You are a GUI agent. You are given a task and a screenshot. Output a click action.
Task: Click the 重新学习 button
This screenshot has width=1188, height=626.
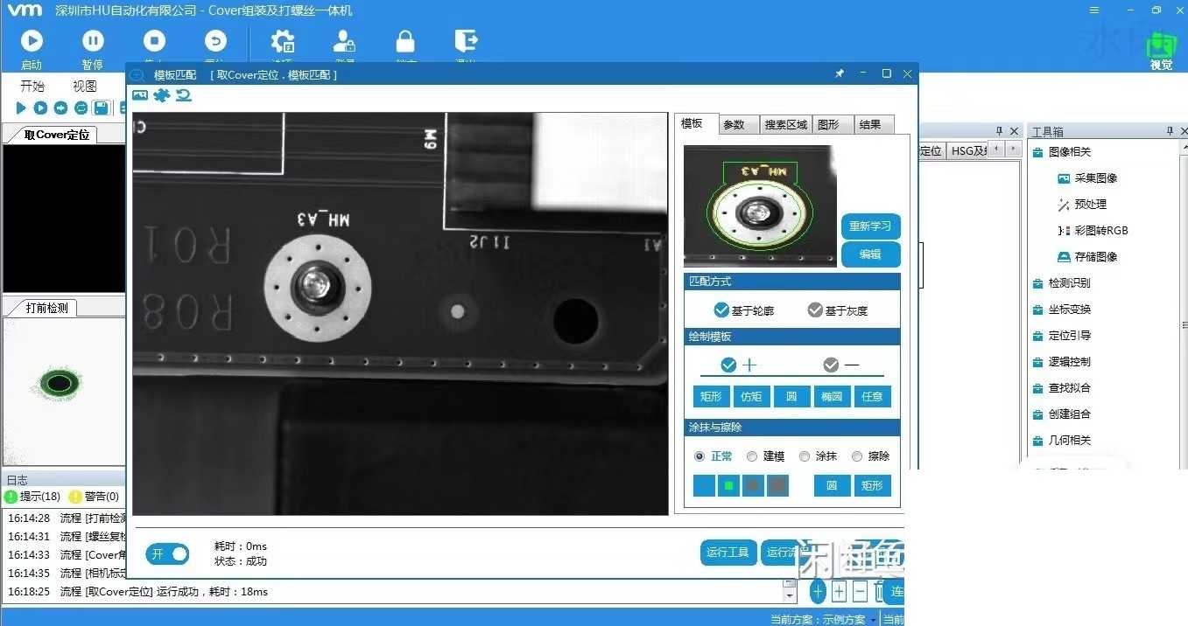pos(870,226)
